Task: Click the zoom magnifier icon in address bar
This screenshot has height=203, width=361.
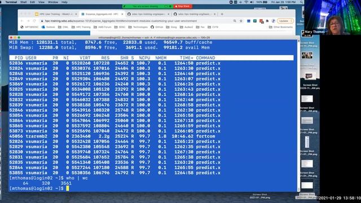Action: [235, 21]
